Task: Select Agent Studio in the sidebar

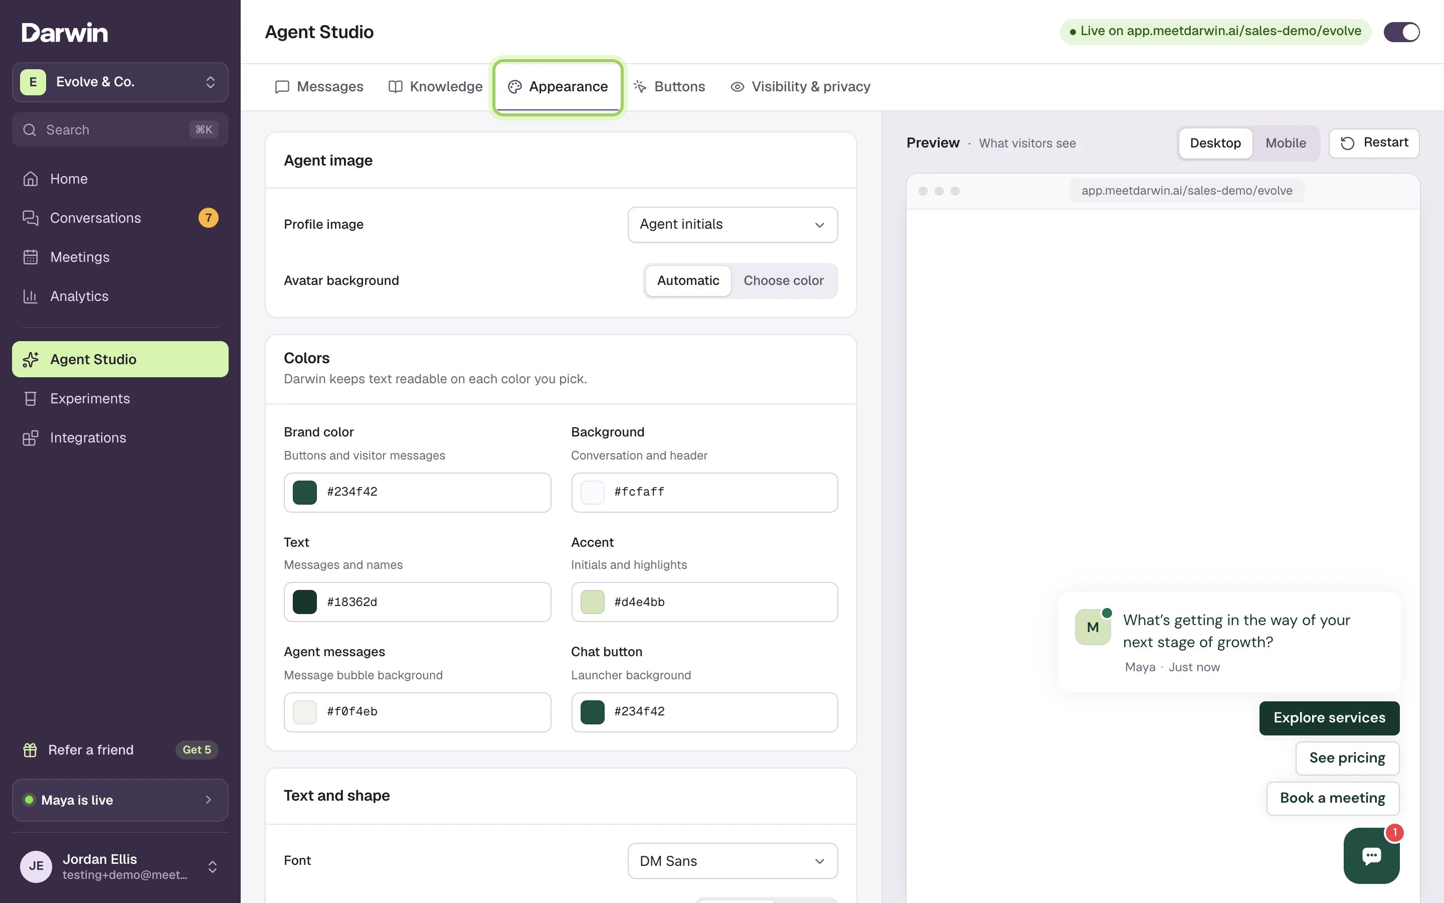Action: coord(120,359)
